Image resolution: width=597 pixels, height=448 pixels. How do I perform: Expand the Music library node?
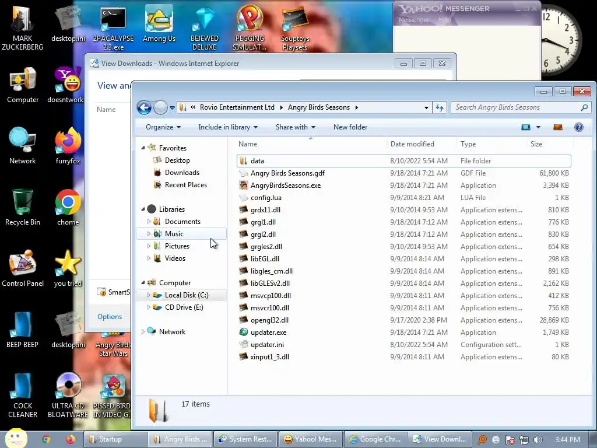149,233
